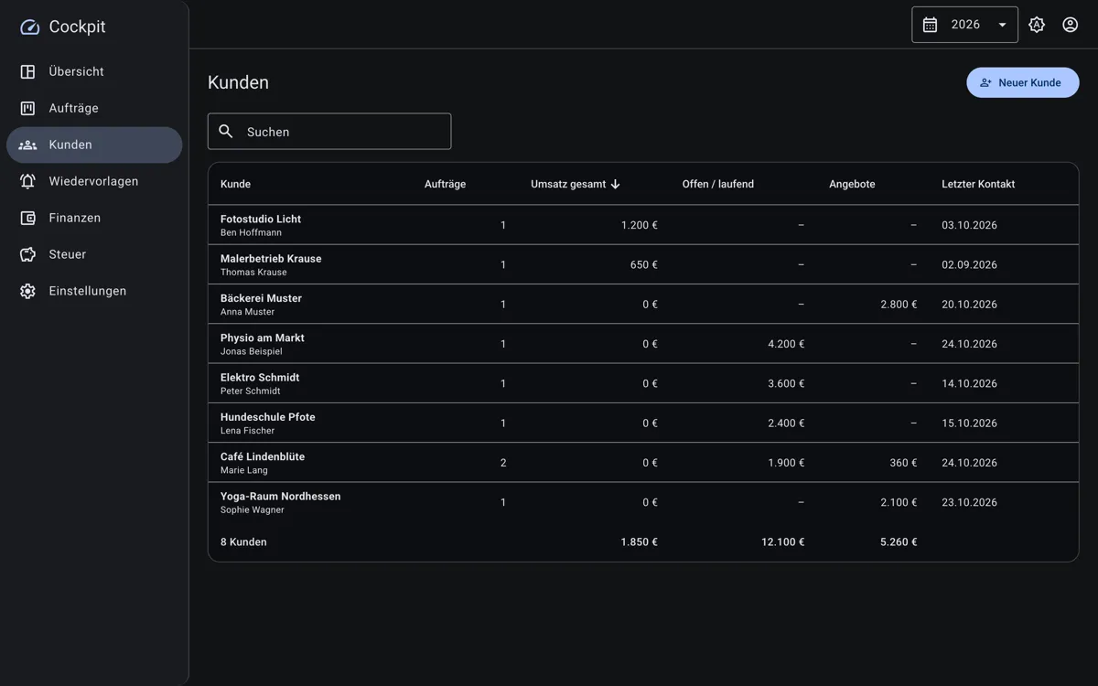
Task: Click contact name Sophie Wagner
Action: click(x=253, y=510)
